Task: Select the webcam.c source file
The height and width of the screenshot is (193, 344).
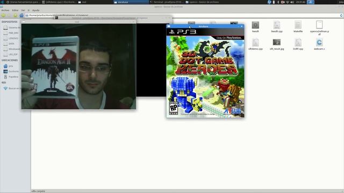Action: (x=319, y=44)
